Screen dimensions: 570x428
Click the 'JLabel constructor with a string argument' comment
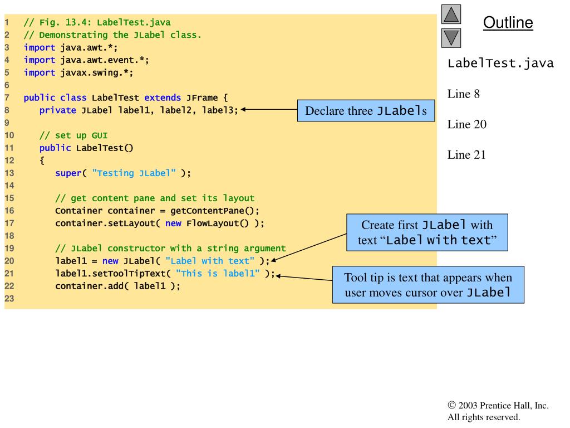[x=170, y=248]
